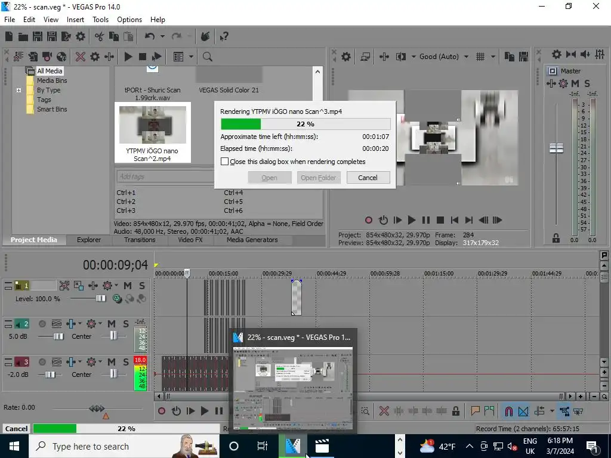Start media preview play in Project Media
This screenshot has width=611, height=458.
tap(128, 57)
